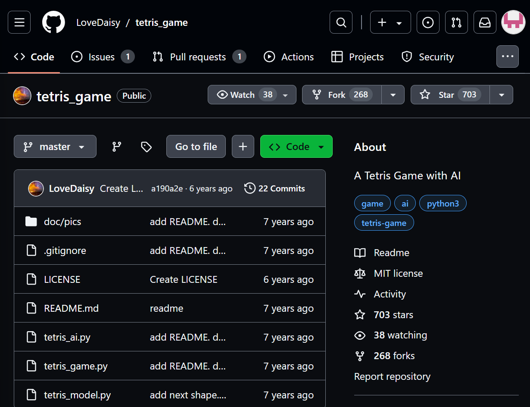Open the latest commit message Create L...
Image resolution: width=530 pixels, height=407 pixels.
122,188
